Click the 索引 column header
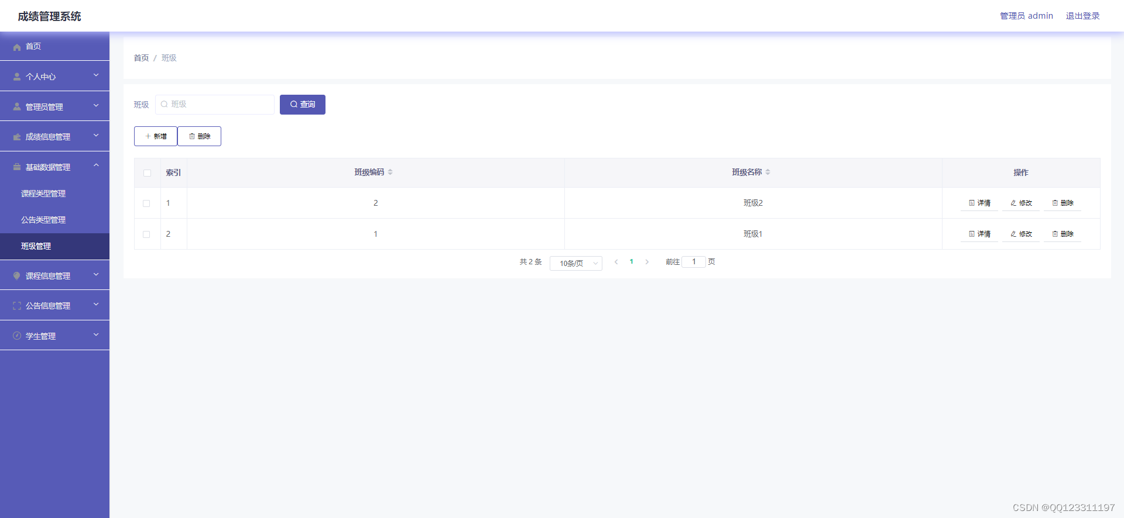Viewport: 1124px width, 518px height. [x=173, y=173]
